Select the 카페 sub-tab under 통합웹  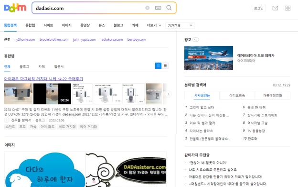click(x=42, y=66)
